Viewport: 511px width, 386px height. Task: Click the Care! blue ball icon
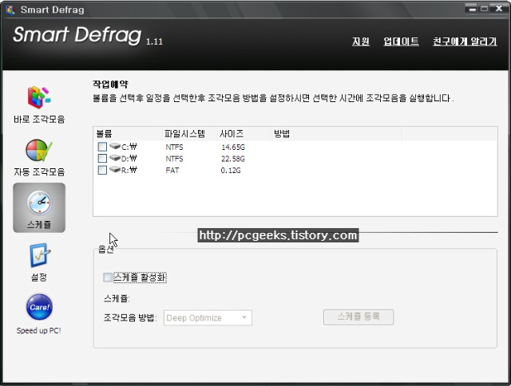[x=39, y=307]
